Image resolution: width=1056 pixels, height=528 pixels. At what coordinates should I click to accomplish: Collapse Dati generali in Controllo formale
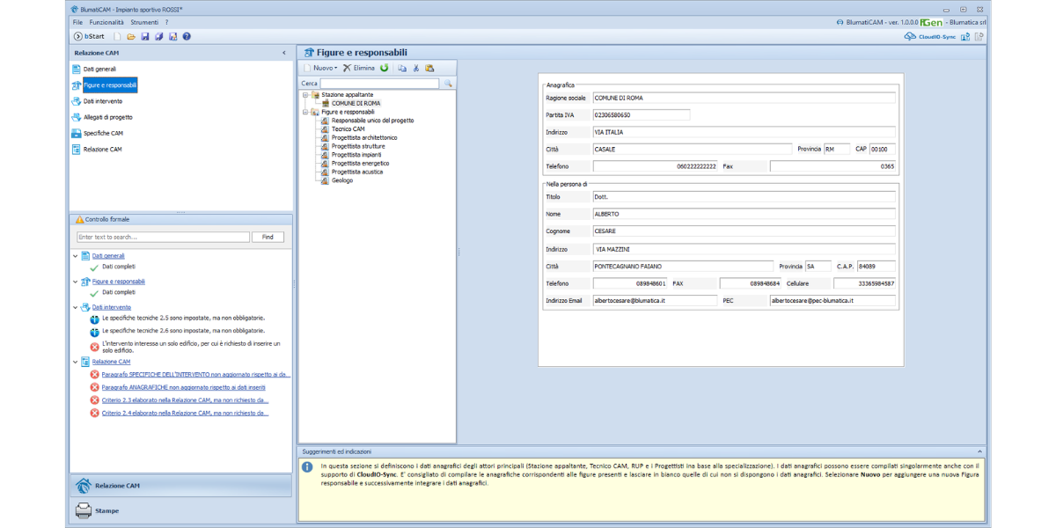click(76, 256)
